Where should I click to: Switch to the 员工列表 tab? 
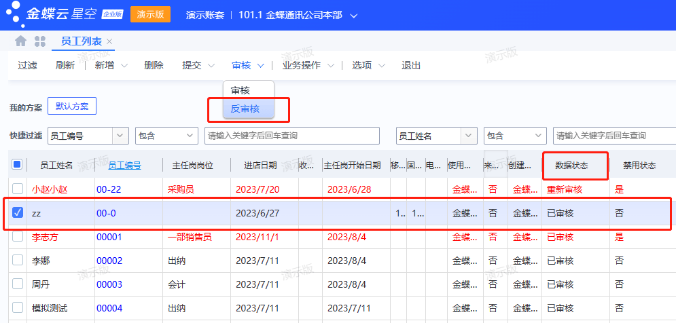pyautogui.click(x=82, y=41)
